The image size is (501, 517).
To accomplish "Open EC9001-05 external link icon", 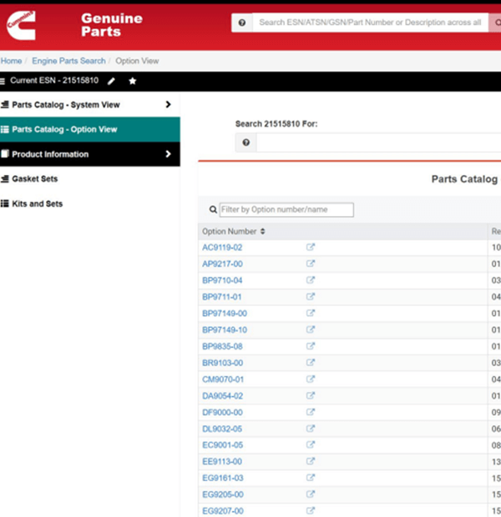I will click(311, 444).
